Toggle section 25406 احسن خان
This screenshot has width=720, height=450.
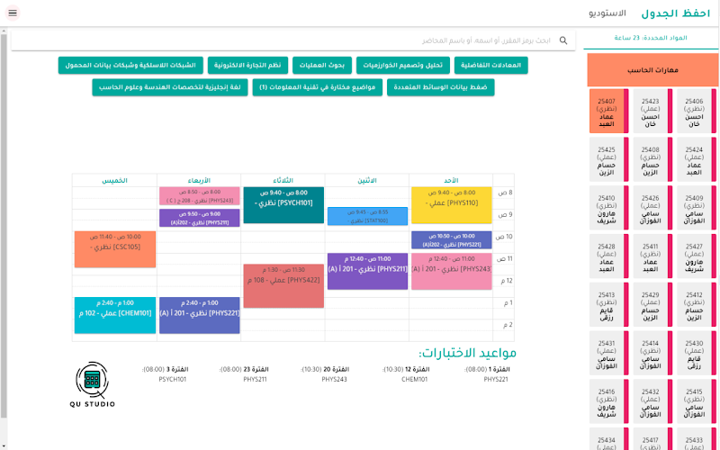pos(696,111)
